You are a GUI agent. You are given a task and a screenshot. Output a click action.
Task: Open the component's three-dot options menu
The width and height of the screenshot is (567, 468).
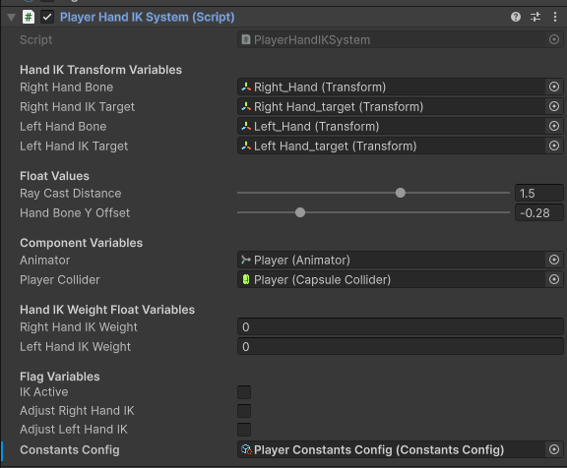555,17
